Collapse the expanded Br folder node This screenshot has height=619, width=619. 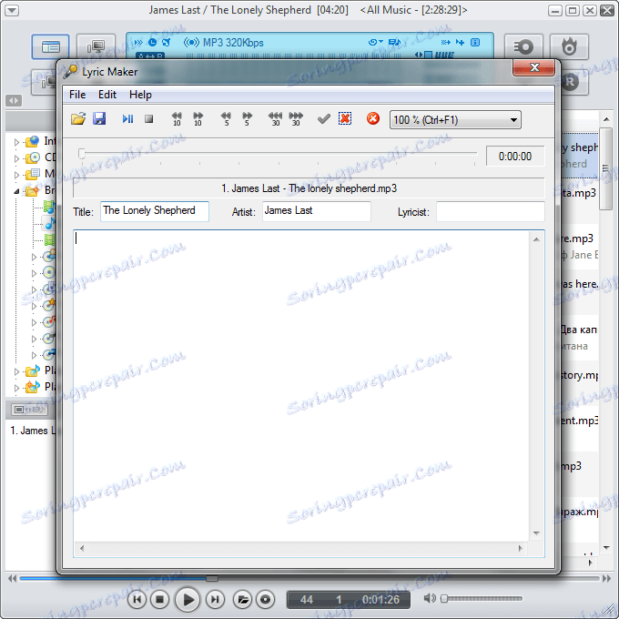pos(16,191)
